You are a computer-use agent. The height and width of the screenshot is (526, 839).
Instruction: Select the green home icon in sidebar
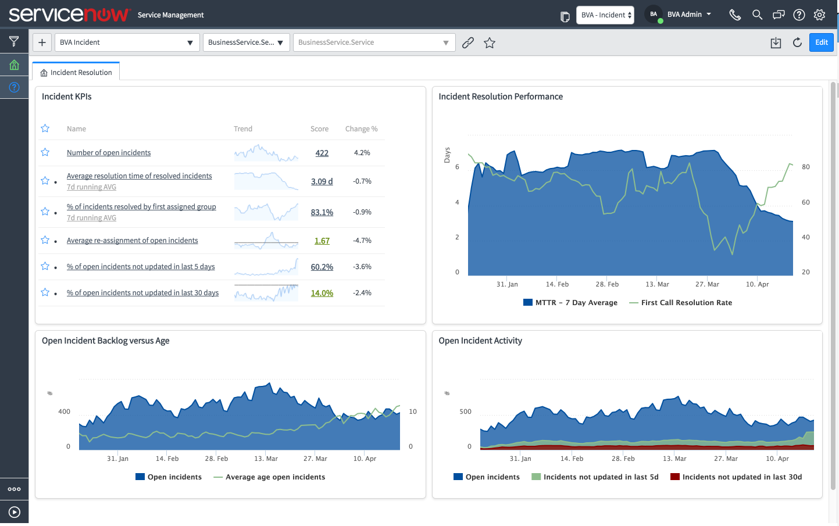[x=14, y=64]
